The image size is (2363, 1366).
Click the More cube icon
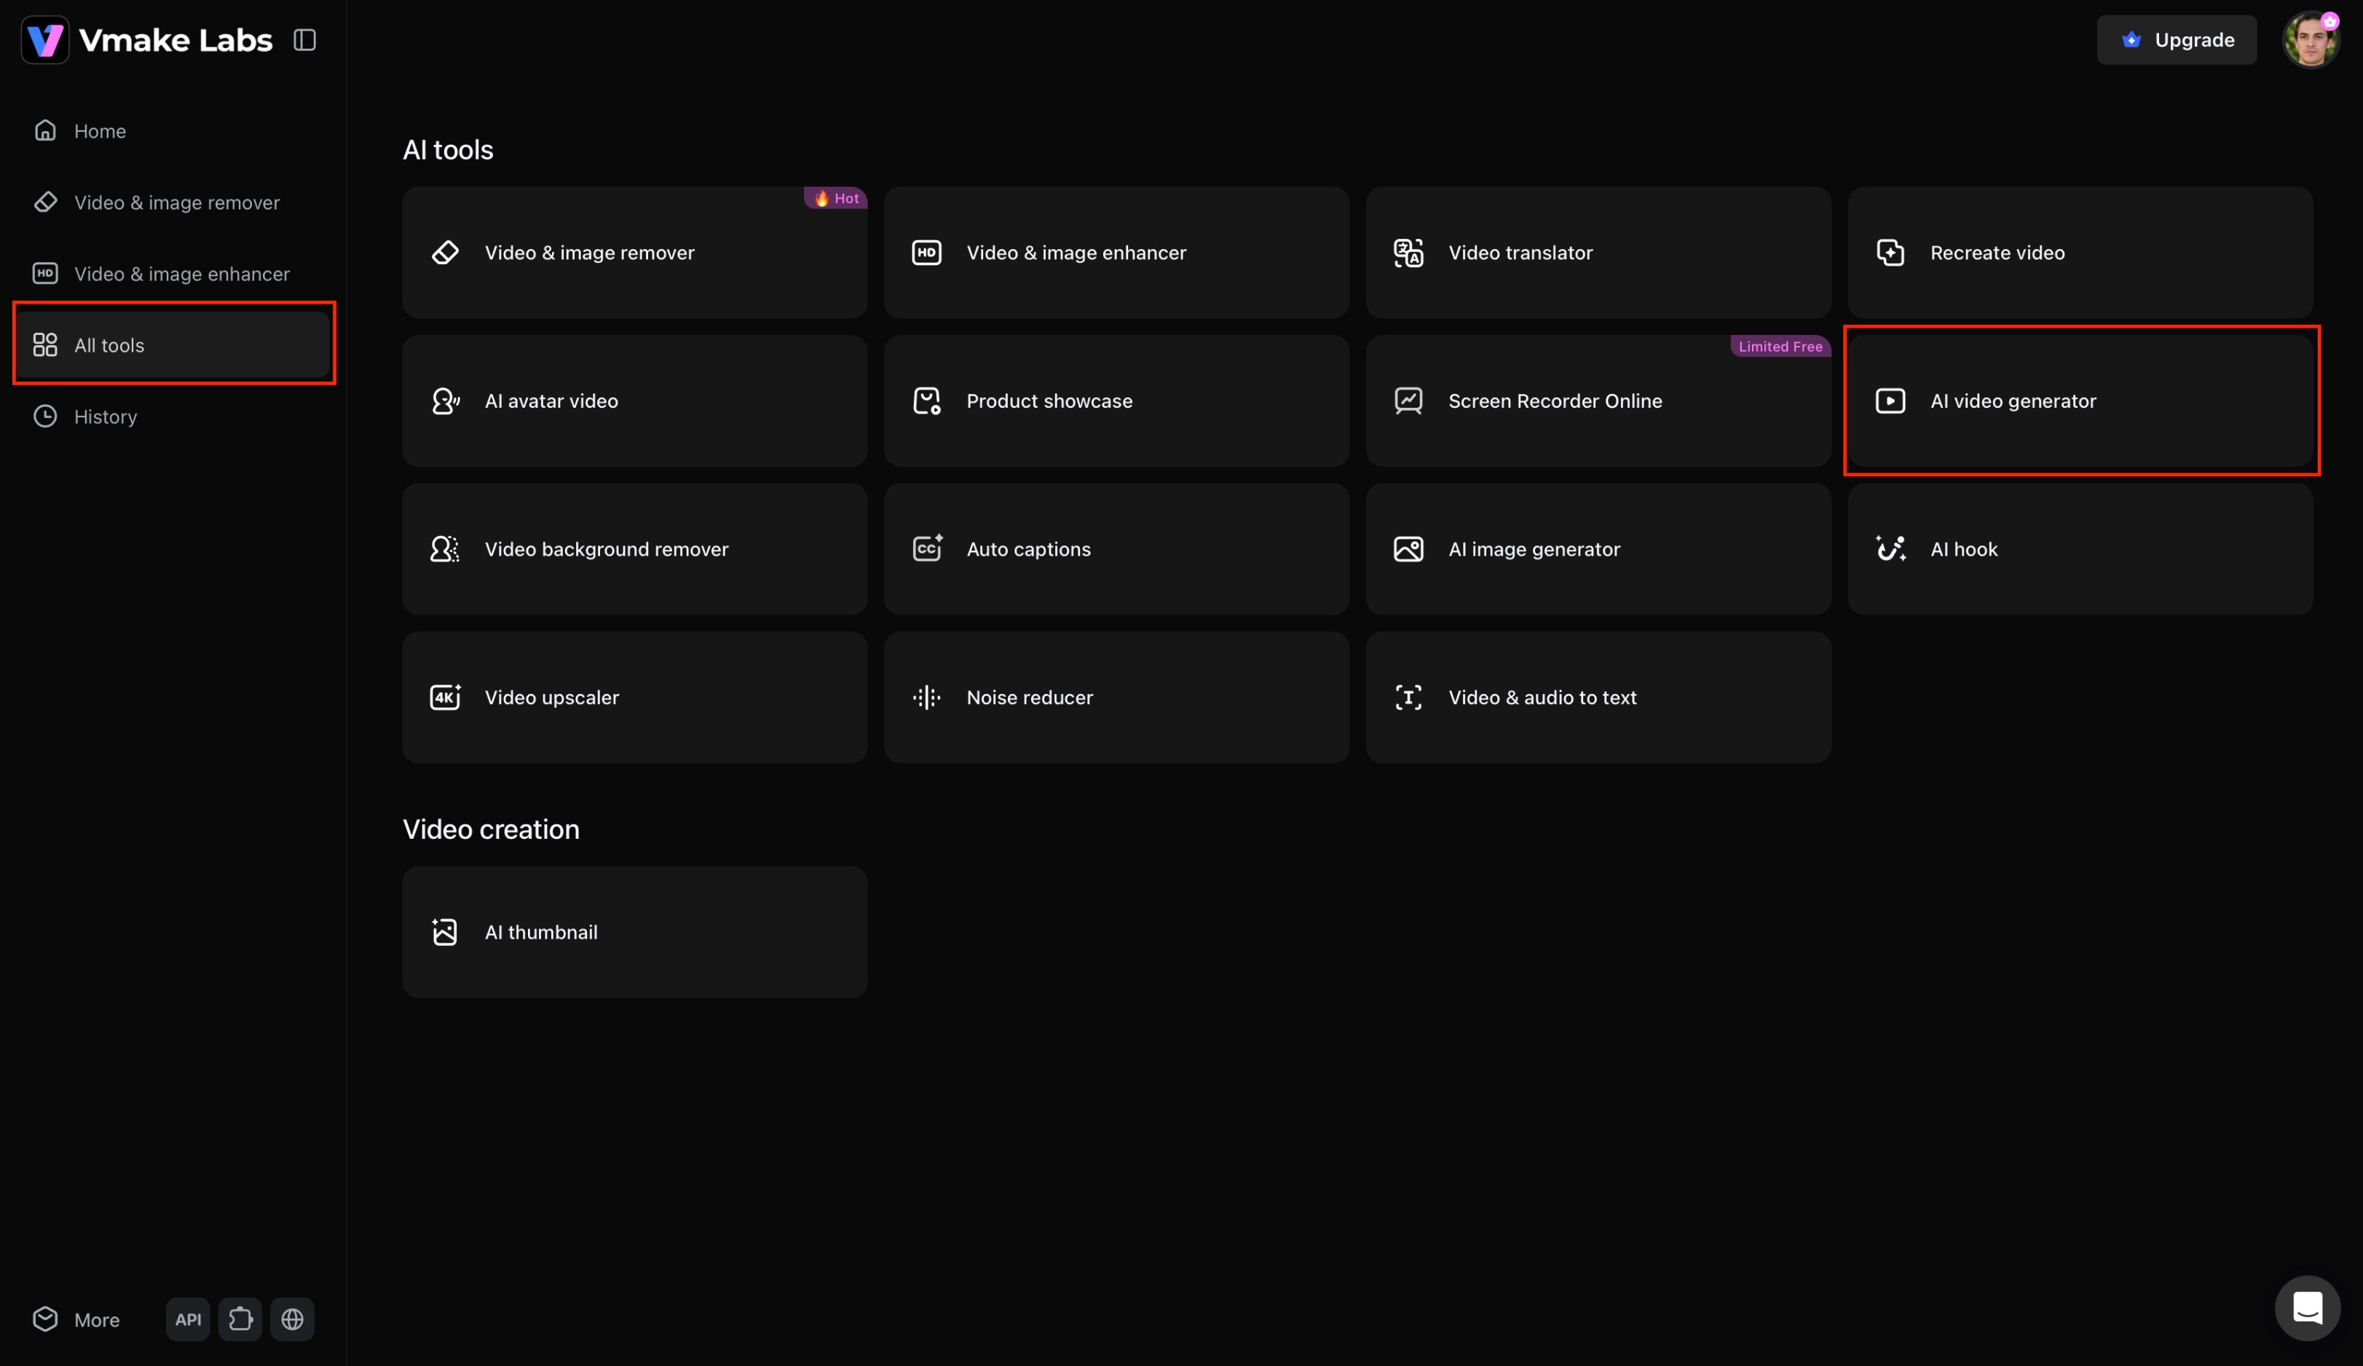click(x=45, y=1318)
